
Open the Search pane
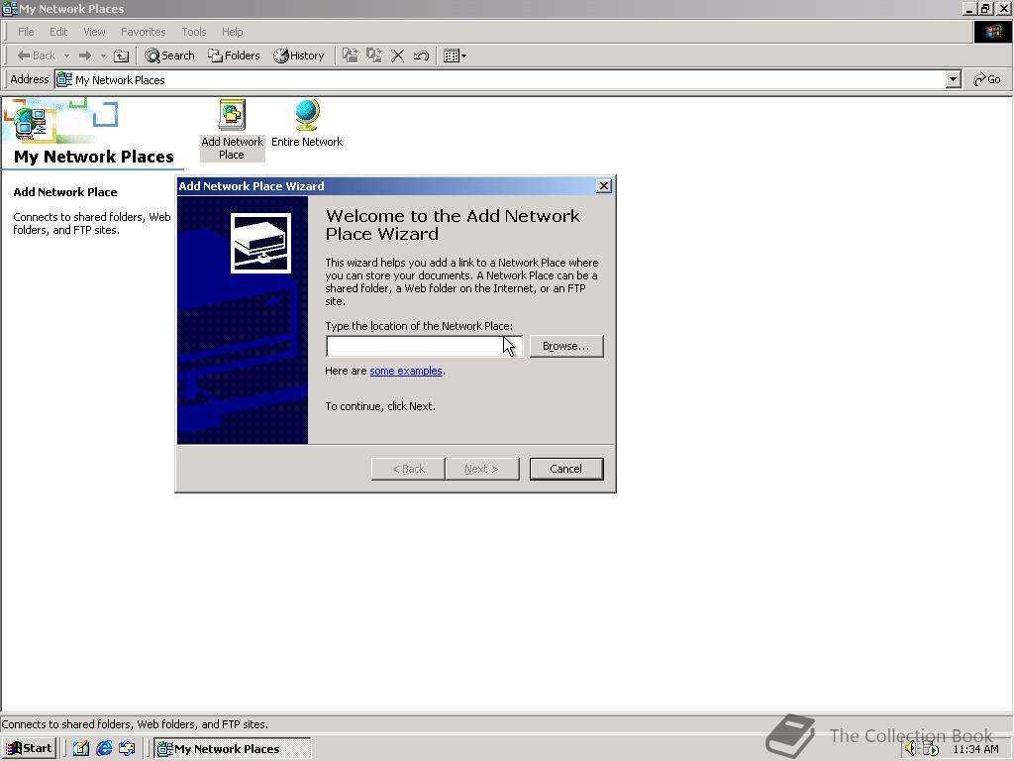pyautogui.click(x=170, y=55)
